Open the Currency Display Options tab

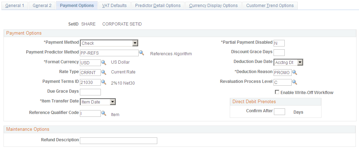[213, 6]
